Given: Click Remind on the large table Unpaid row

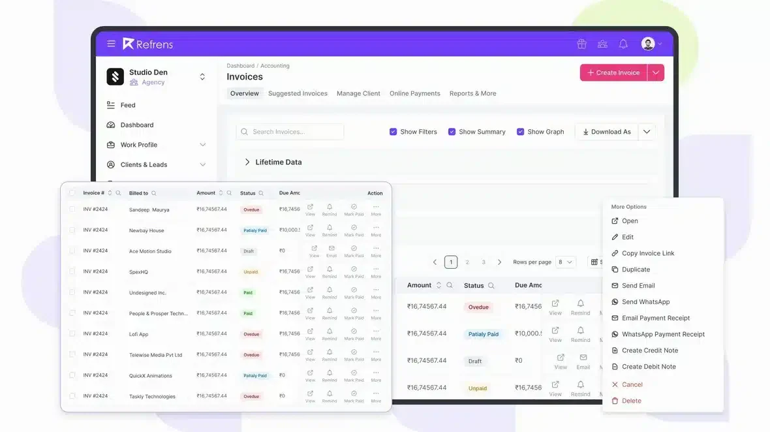Looking at the screenshot, I should 581,388.
